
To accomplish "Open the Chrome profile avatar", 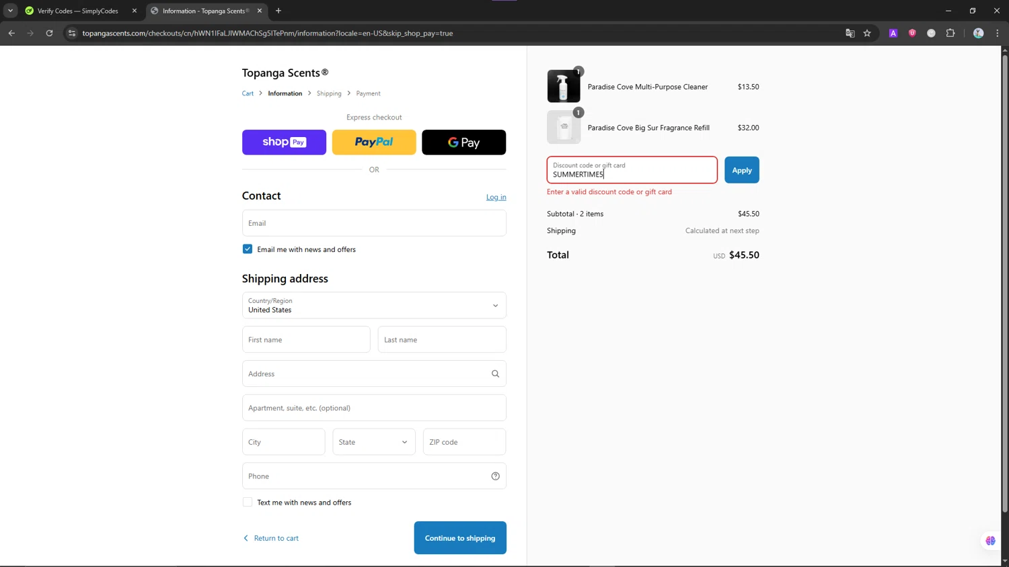I will tap(979, 33).
